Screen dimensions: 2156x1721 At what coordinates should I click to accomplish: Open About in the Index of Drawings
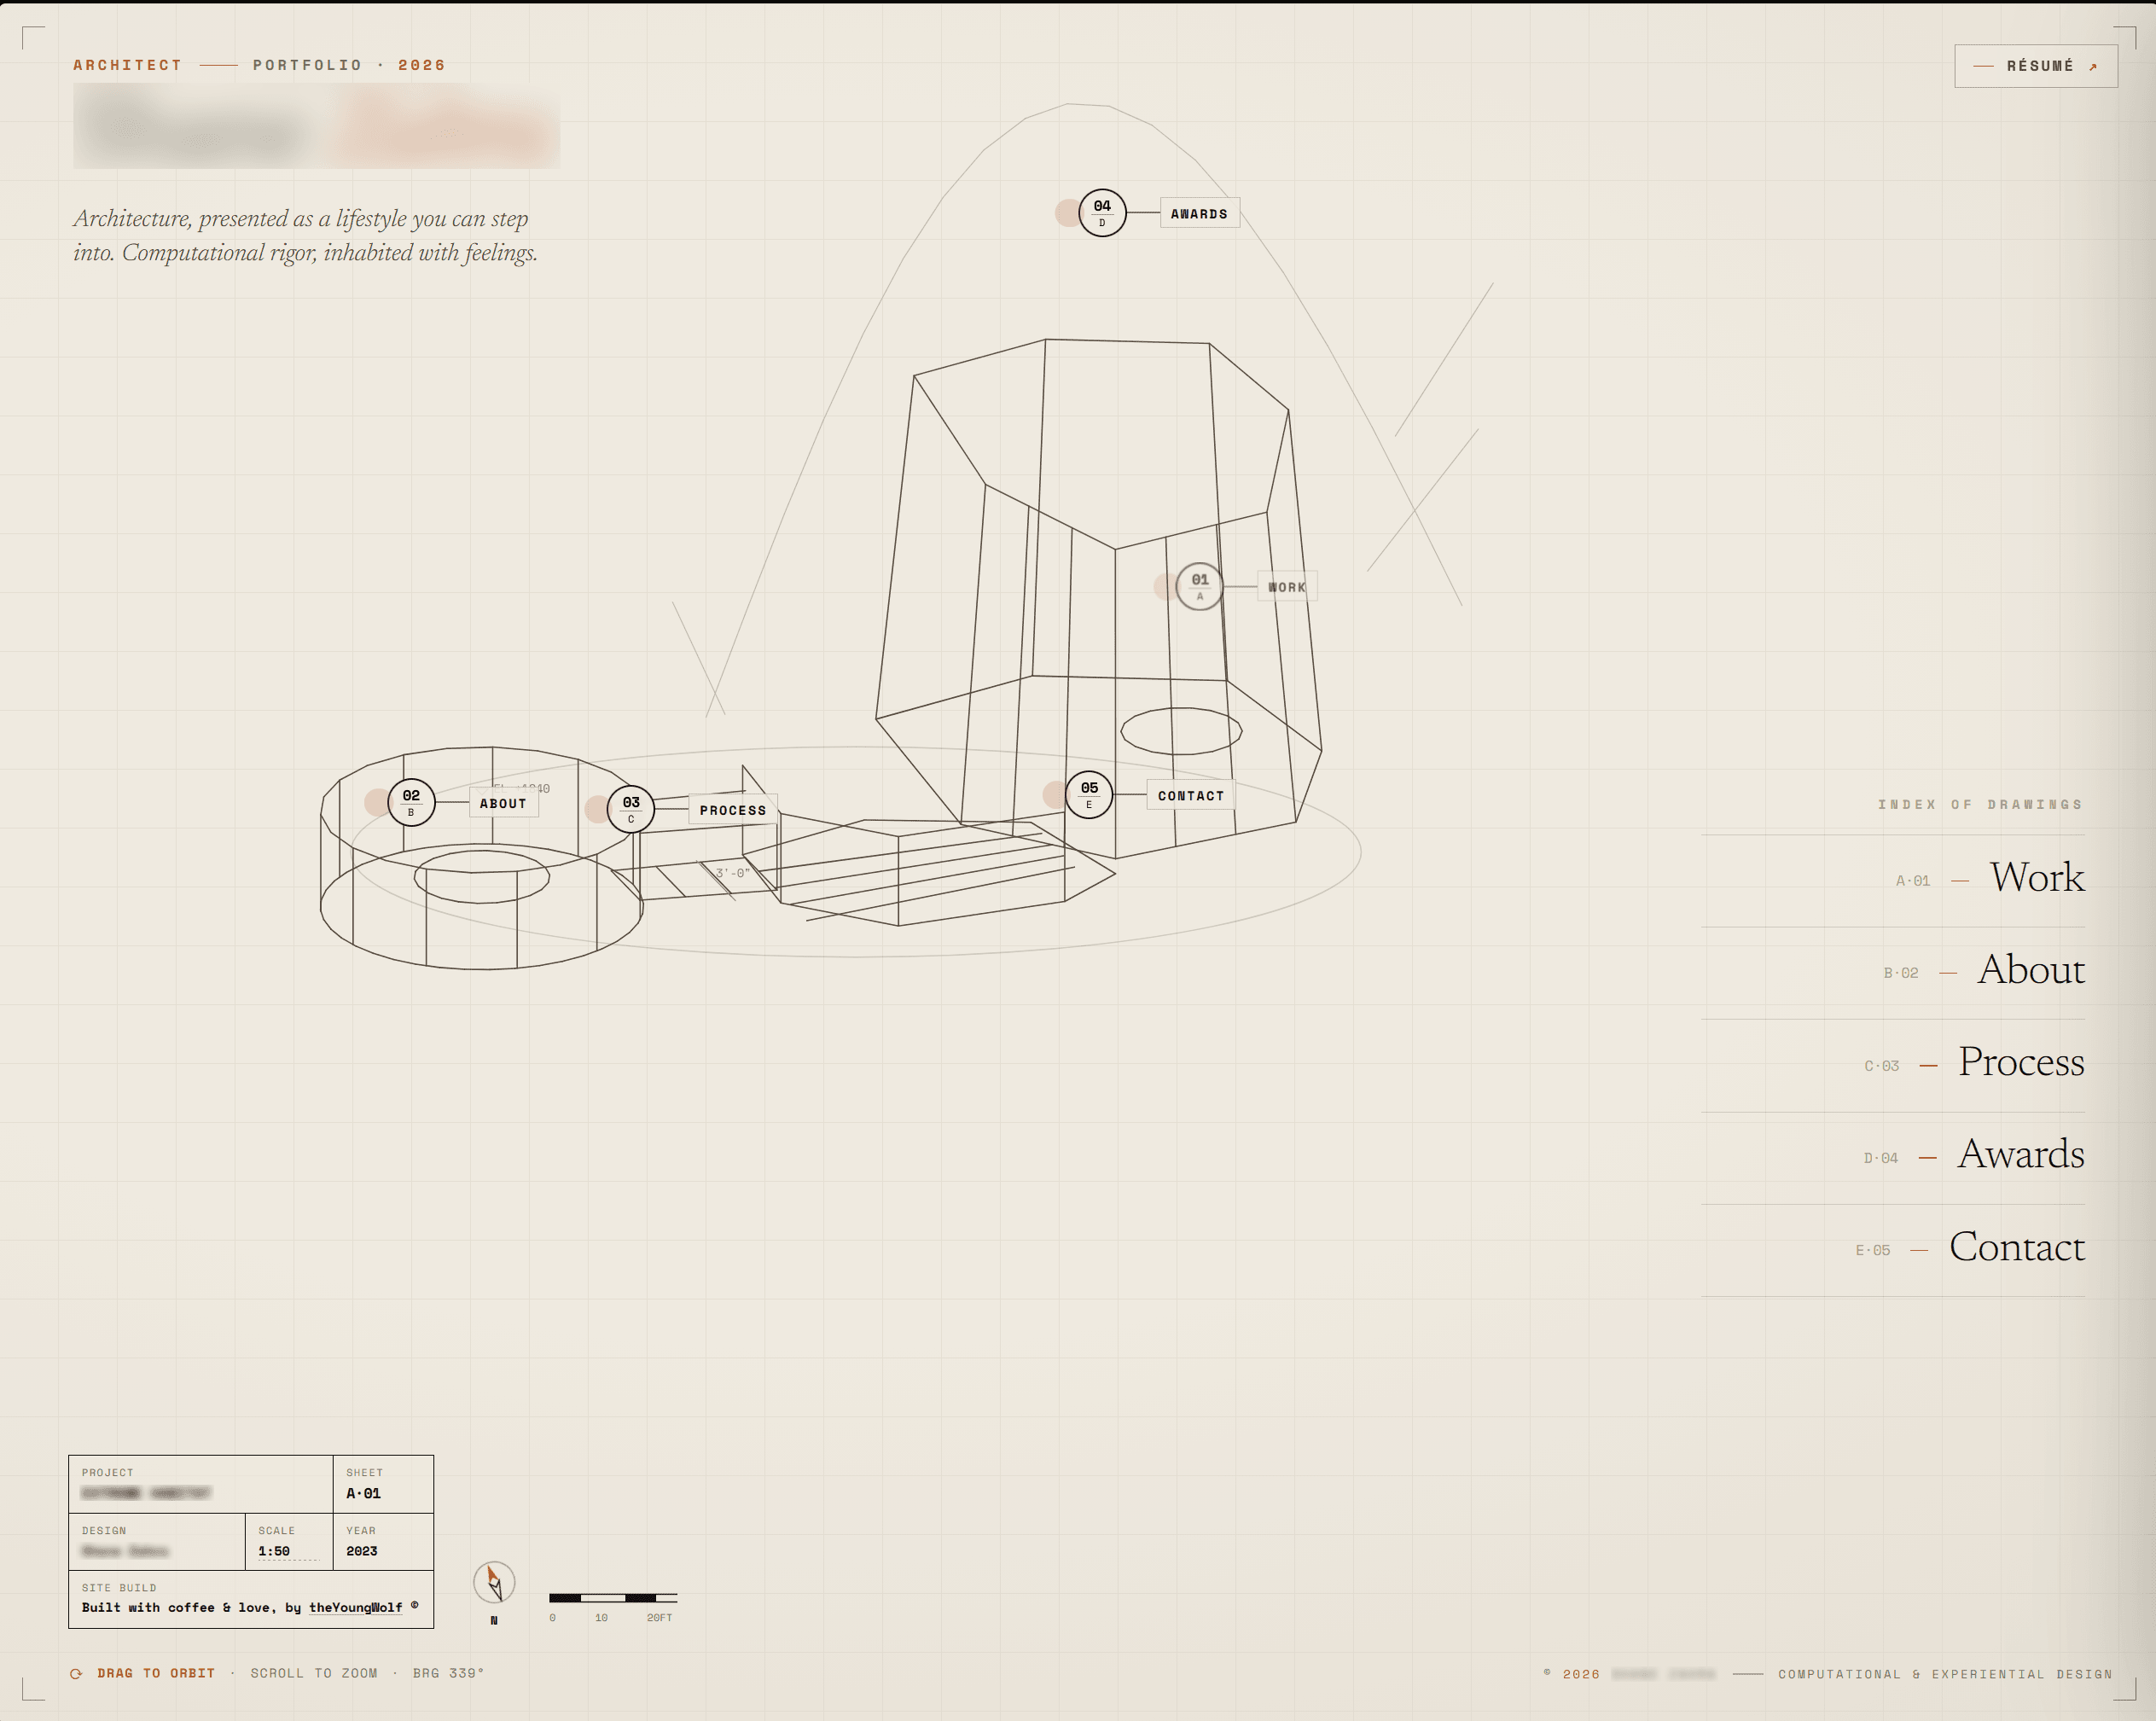1893,973
